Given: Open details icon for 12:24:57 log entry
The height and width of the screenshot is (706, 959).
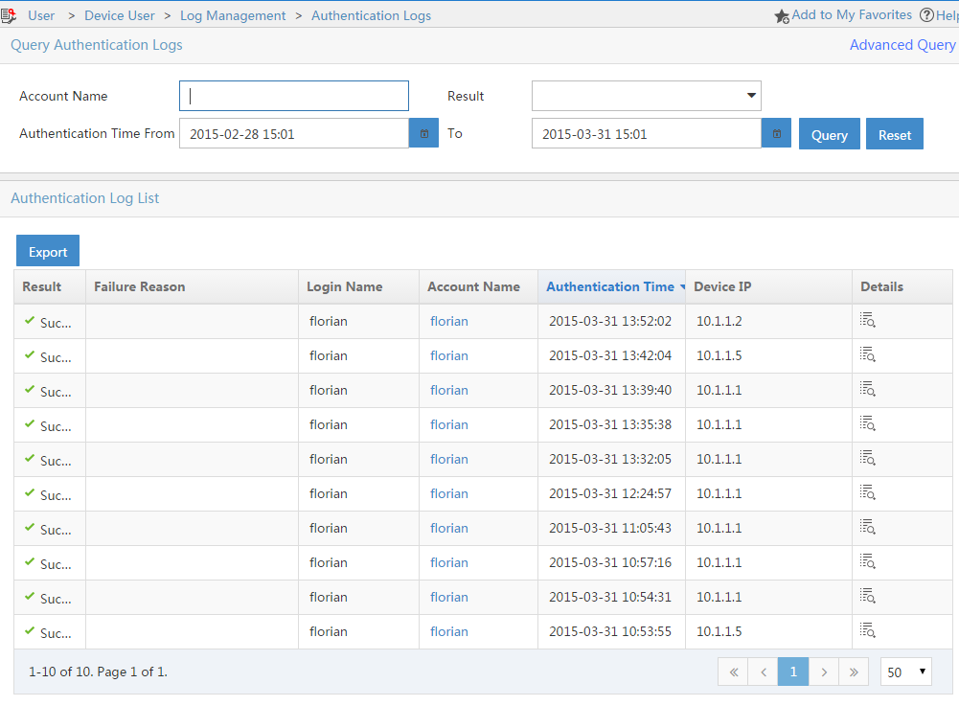Looking at the screenshot, I should [868, 493].
